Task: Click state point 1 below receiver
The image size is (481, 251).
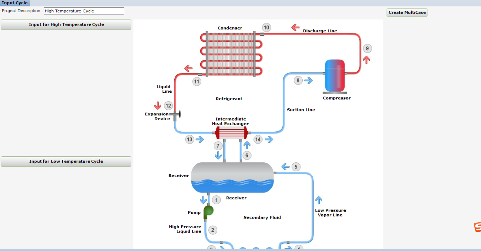Action: (x=216, y=200)
